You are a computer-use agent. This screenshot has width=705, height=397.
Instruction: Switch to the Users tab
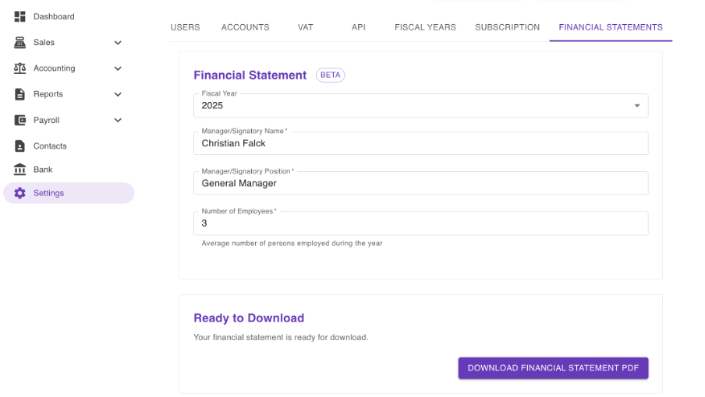185,27
